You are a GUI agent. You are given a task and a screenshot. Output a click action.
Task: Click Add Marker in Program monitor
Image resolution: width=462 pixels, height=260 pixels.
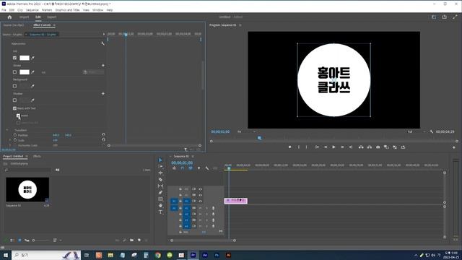[290, 147]
